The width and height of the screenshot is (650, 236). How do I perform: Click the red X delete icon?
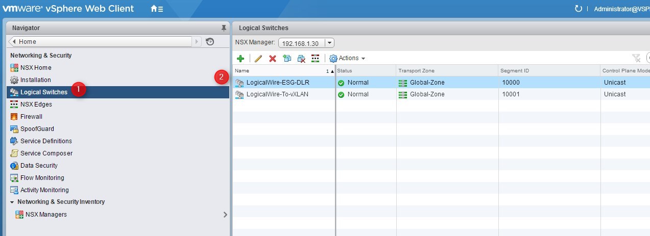click(x=273, y=59)
